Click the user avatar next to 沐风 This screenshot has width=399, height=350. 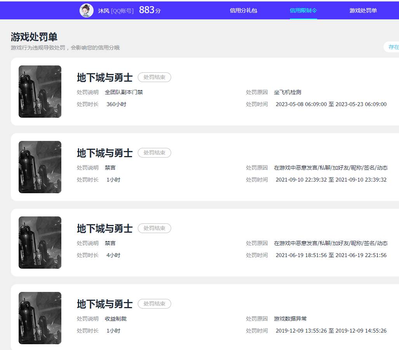pos(87,10)
